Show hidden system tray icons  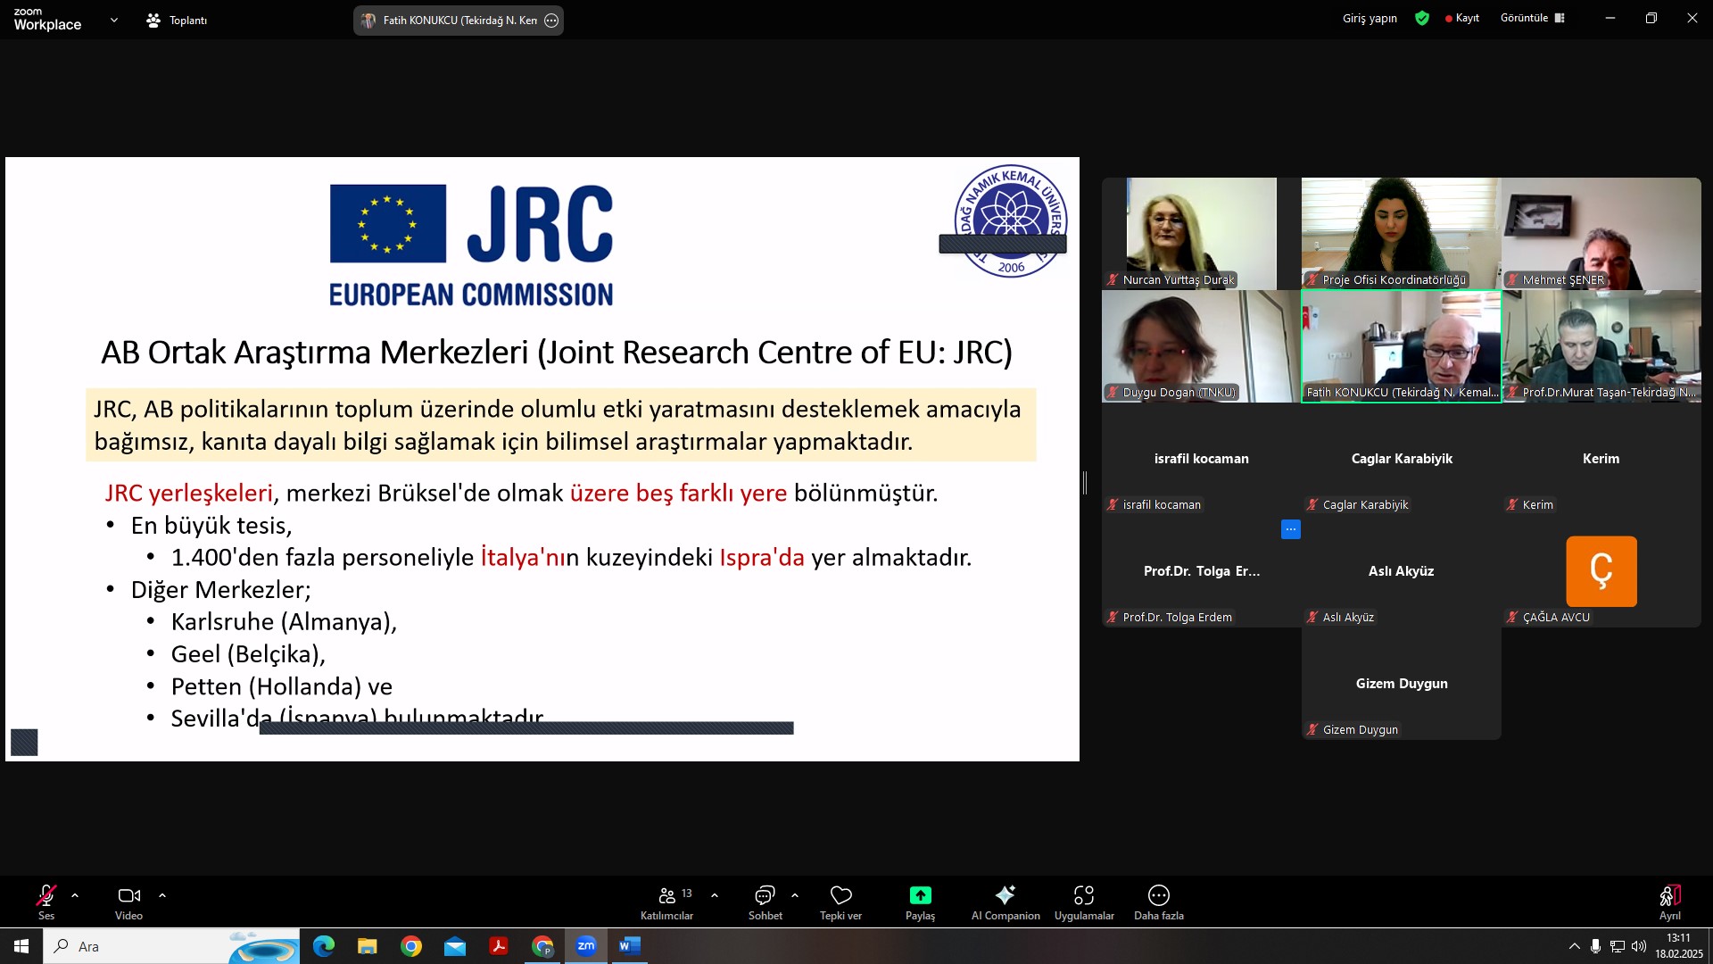click(1574, 946)
